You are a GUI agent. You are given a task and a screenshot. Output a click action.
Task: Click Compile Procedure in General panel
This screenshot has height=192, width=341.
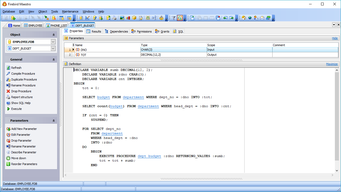pyautogui.click(x=23, y=74)
